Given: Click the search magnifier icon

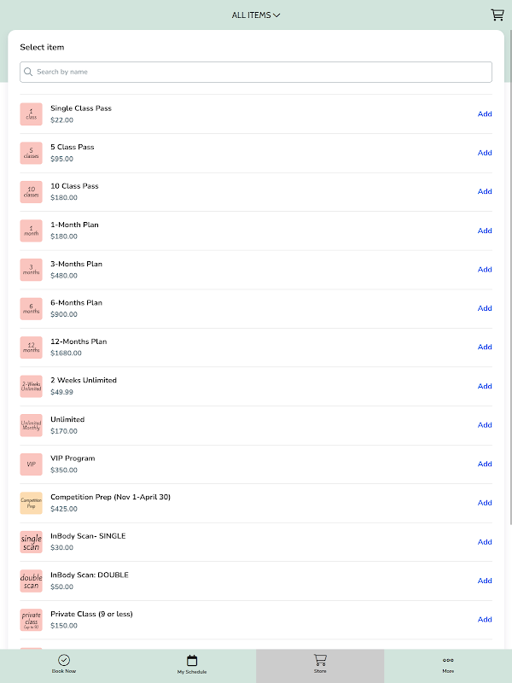Looking at the screenshot, I should 29,72.
